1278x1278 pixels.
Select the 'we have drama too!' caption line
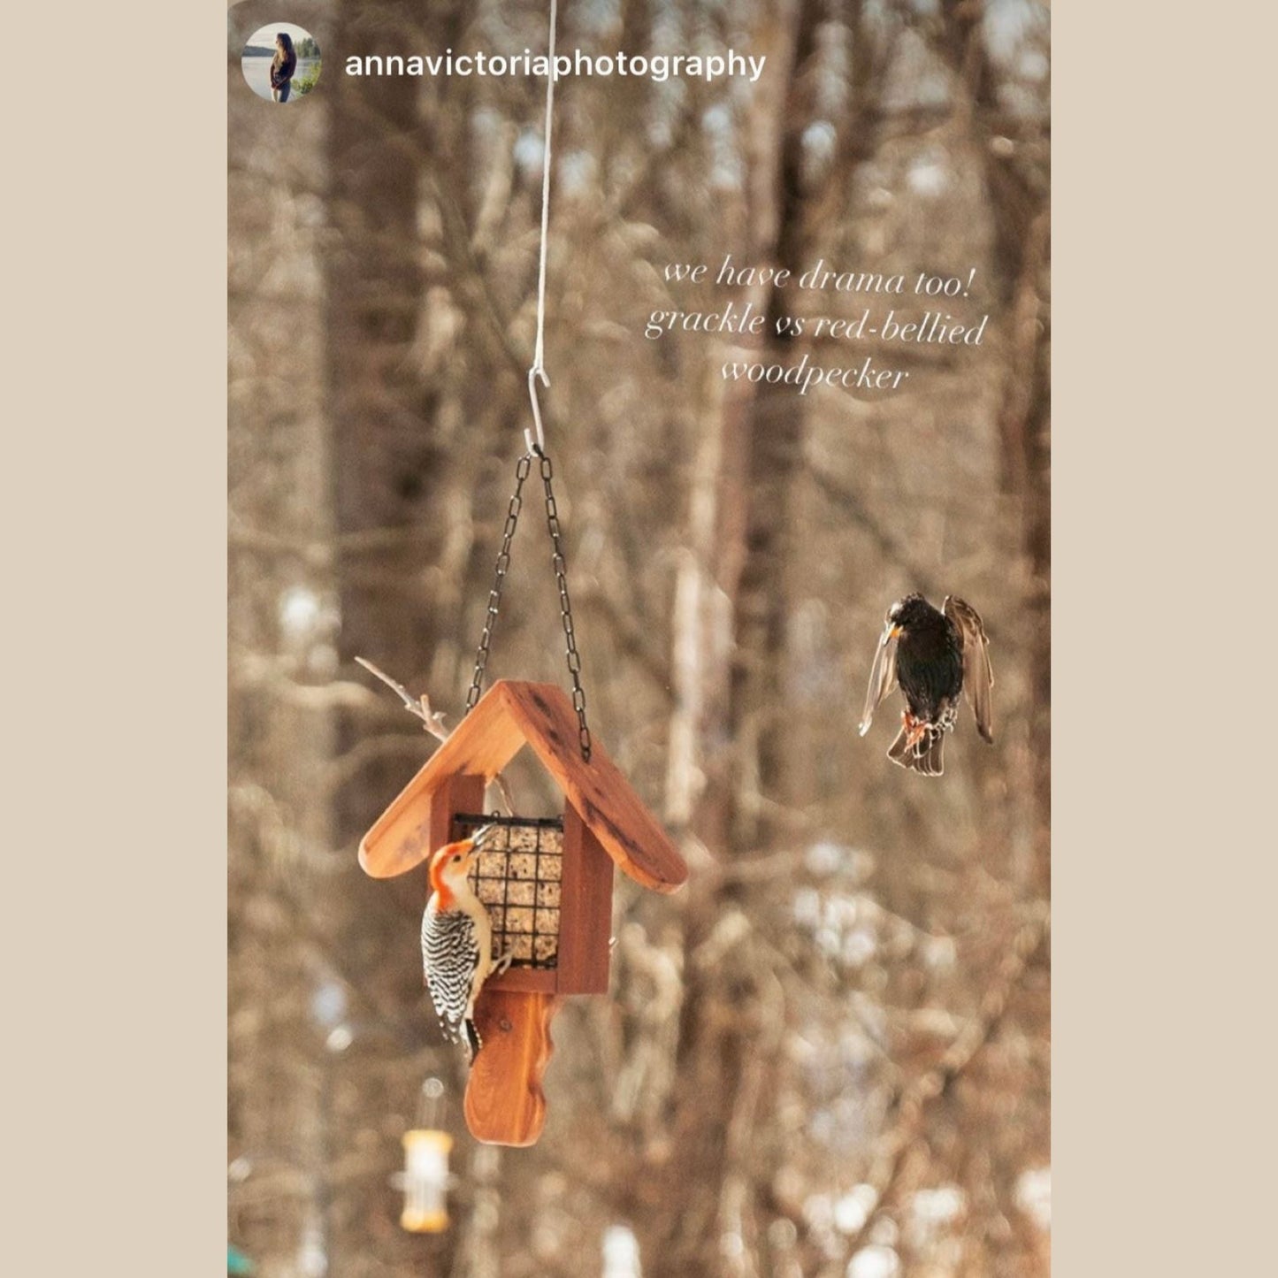[x=818, y=276]
